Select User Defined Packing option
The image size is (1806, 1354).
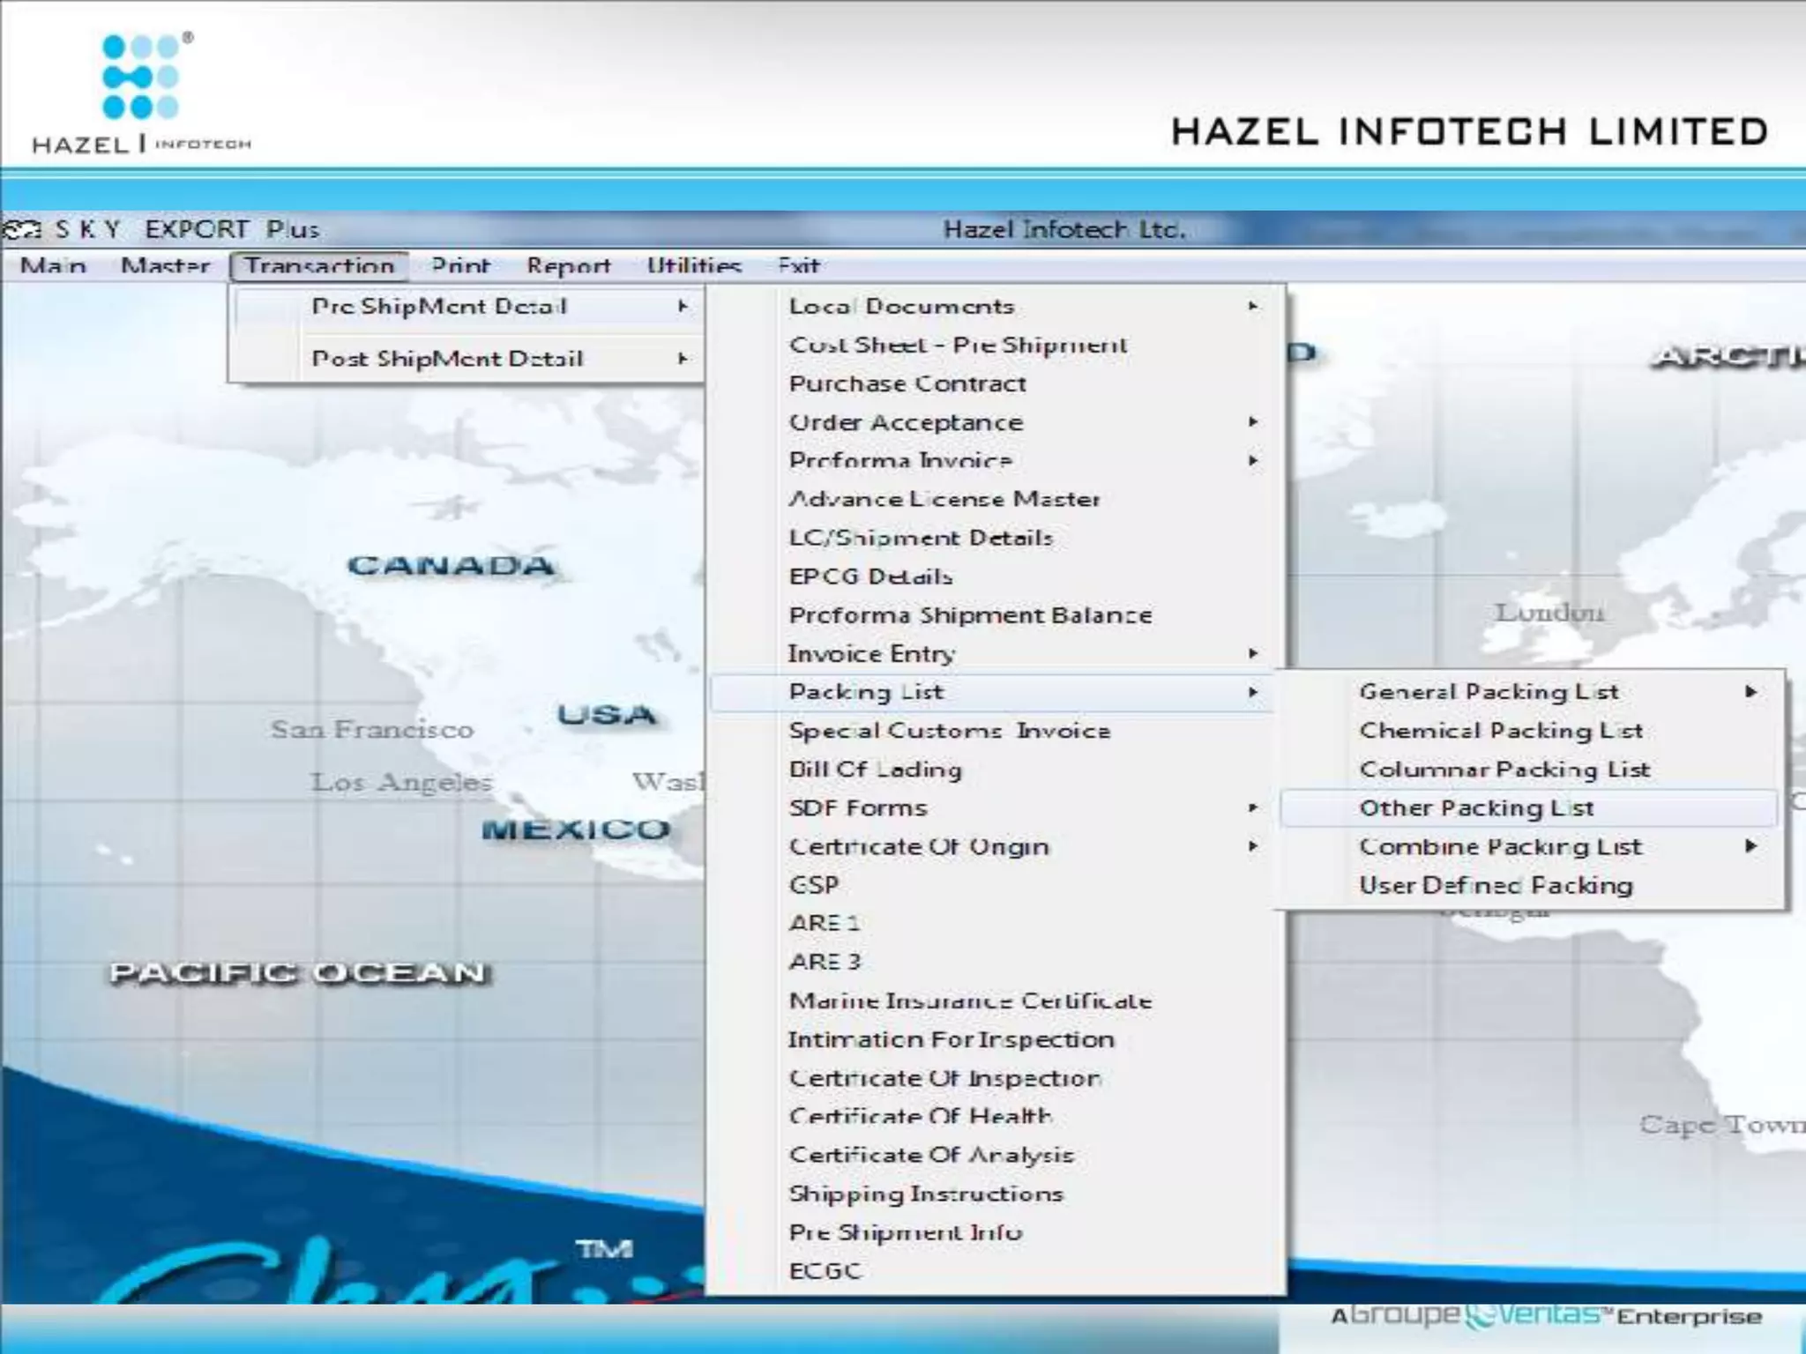click(x=1496, y=885)
